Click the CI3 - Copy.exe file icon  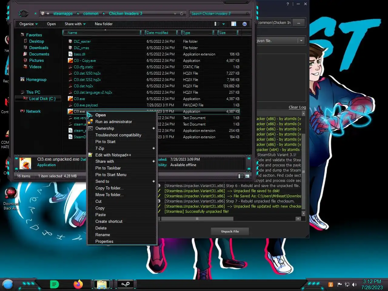pos(70,61)
